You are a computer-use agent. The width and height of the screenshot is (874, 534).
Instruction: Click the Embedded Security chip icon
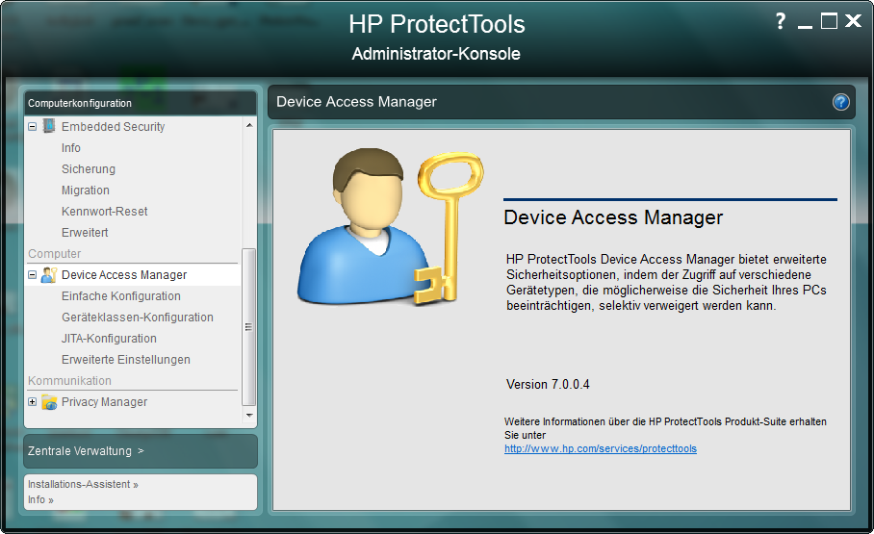click(x=49, y=126)
